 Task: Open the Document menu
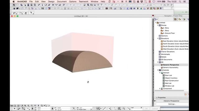pos(62,2)
